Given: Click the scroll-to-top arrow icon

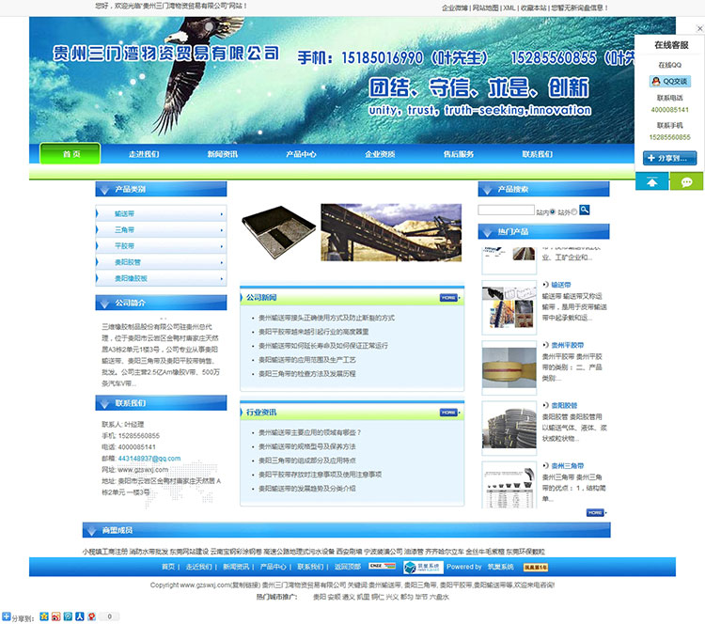Looking at the screenshot, I should coord(651,182).
